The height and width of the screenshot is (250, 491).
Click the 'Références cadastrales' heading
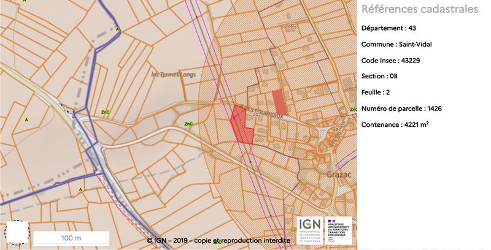click(420, 9)
